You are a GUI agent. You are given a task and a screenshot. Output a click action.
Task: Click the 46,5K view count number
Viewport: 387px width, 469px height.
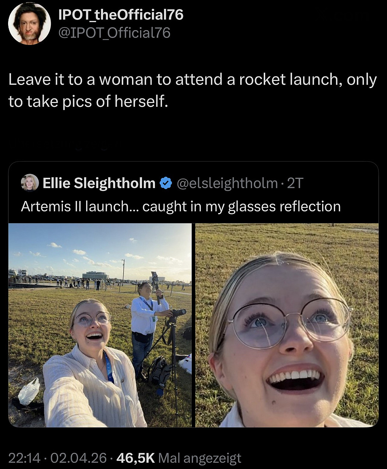[135, 458]
